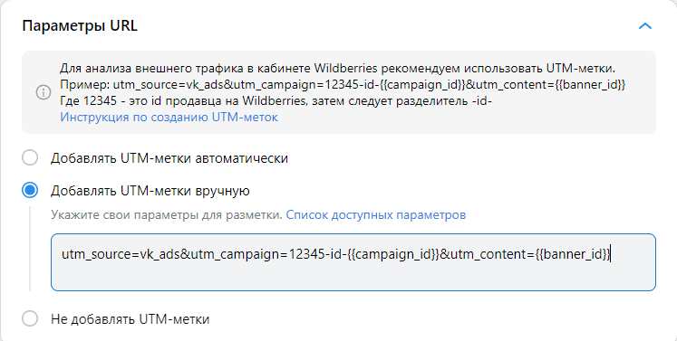Viewport: 677px width, 341px height.
Task: Place cursor on {{campaign_id}} in the input field
Action: point(393,254)
